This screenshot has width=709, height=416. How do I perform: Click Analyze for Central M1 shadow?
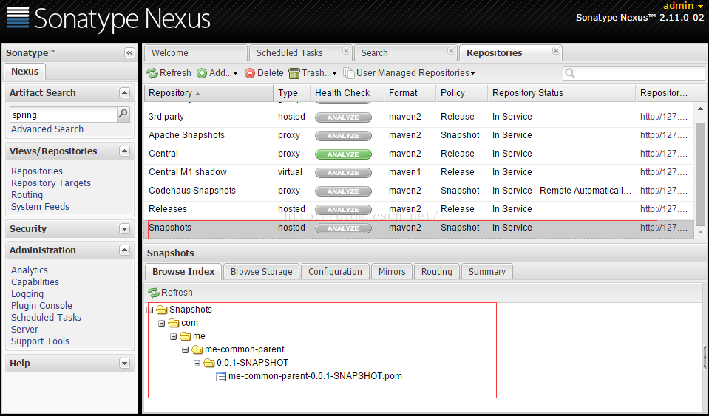343,173
